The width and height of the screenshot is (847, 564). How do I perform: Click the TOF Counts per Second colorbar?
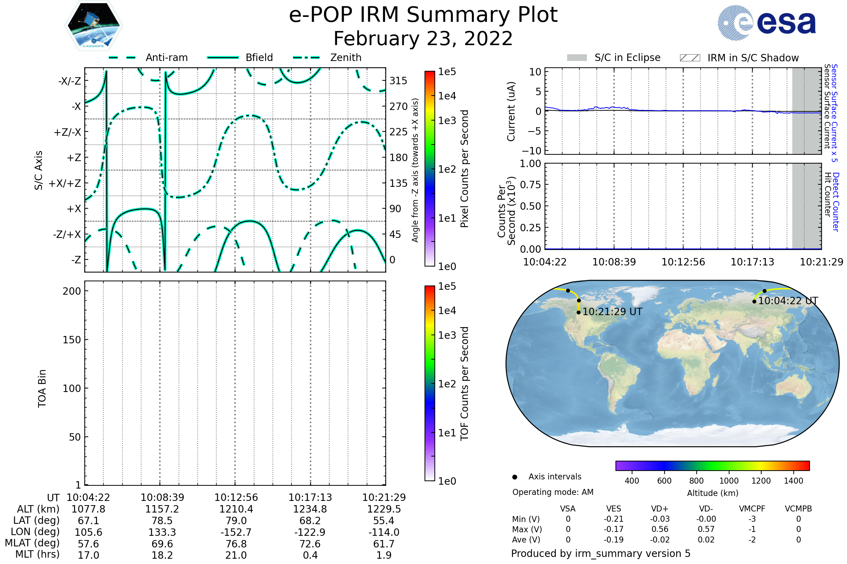pos(429,383)
